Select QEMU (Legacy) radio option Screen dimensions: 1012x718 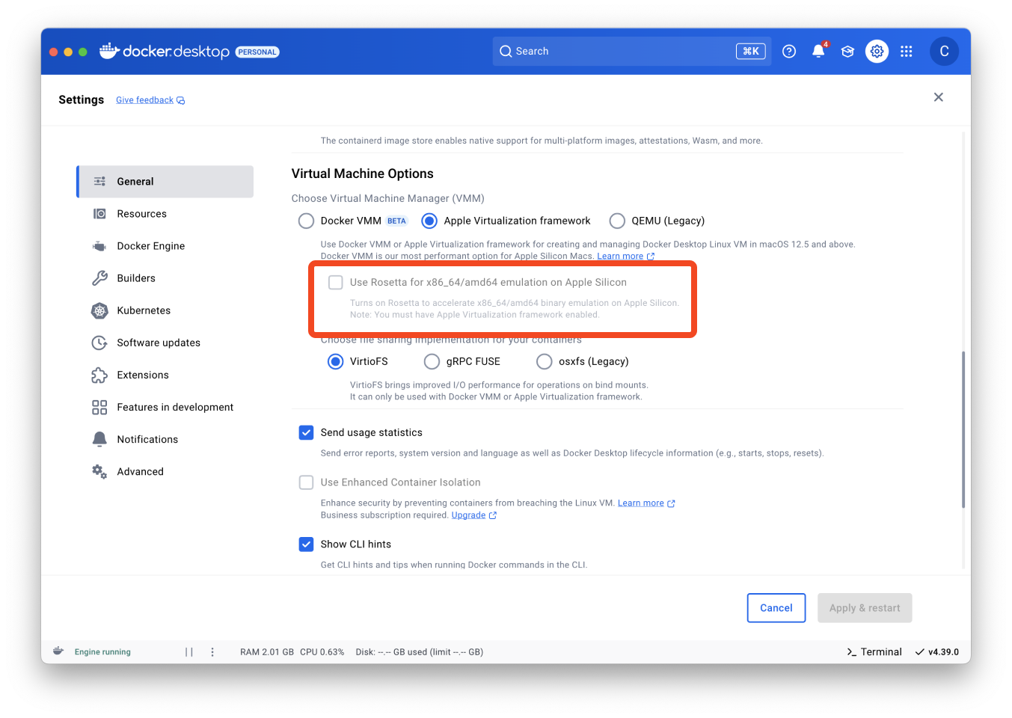coord(617,221)
